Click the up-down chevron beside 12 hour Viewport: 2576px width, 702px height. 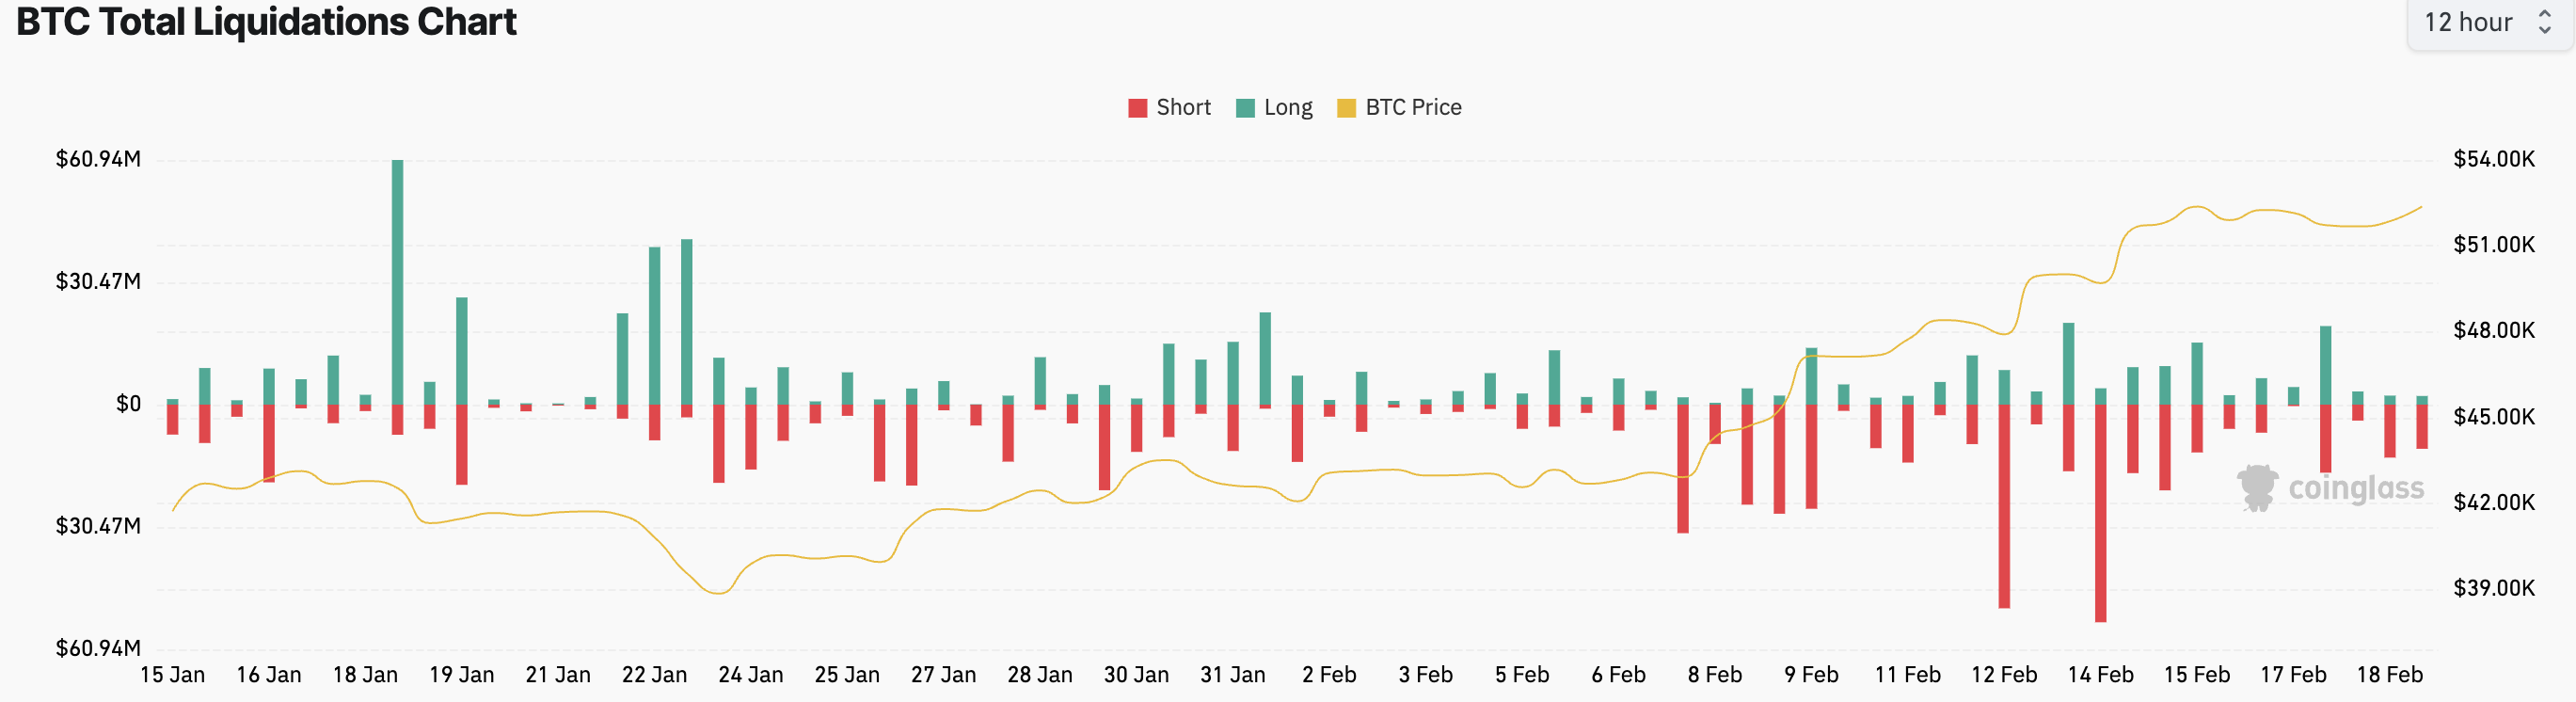pos(2544,23)
